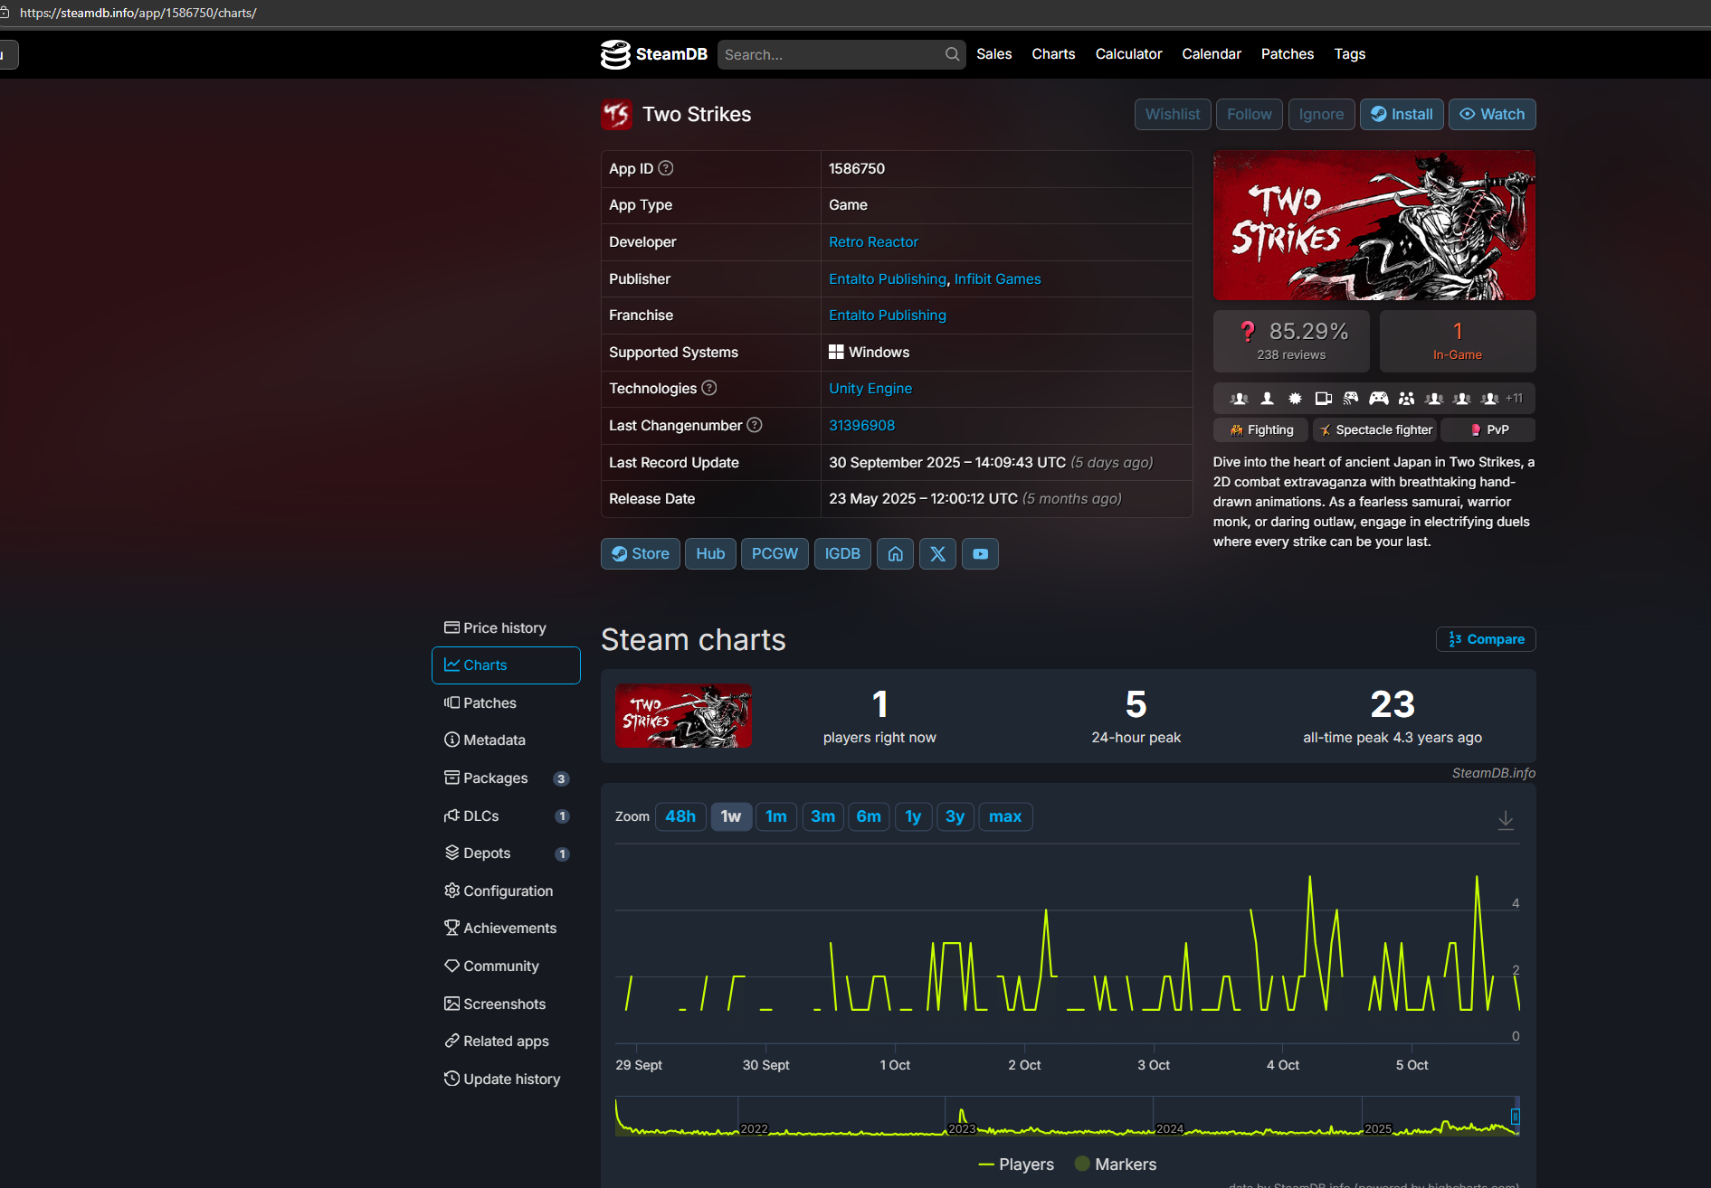Screen dimensions: 1711x1188
Task: Open the Achievements sidebar tab
Action: click(x=506, y=928)
